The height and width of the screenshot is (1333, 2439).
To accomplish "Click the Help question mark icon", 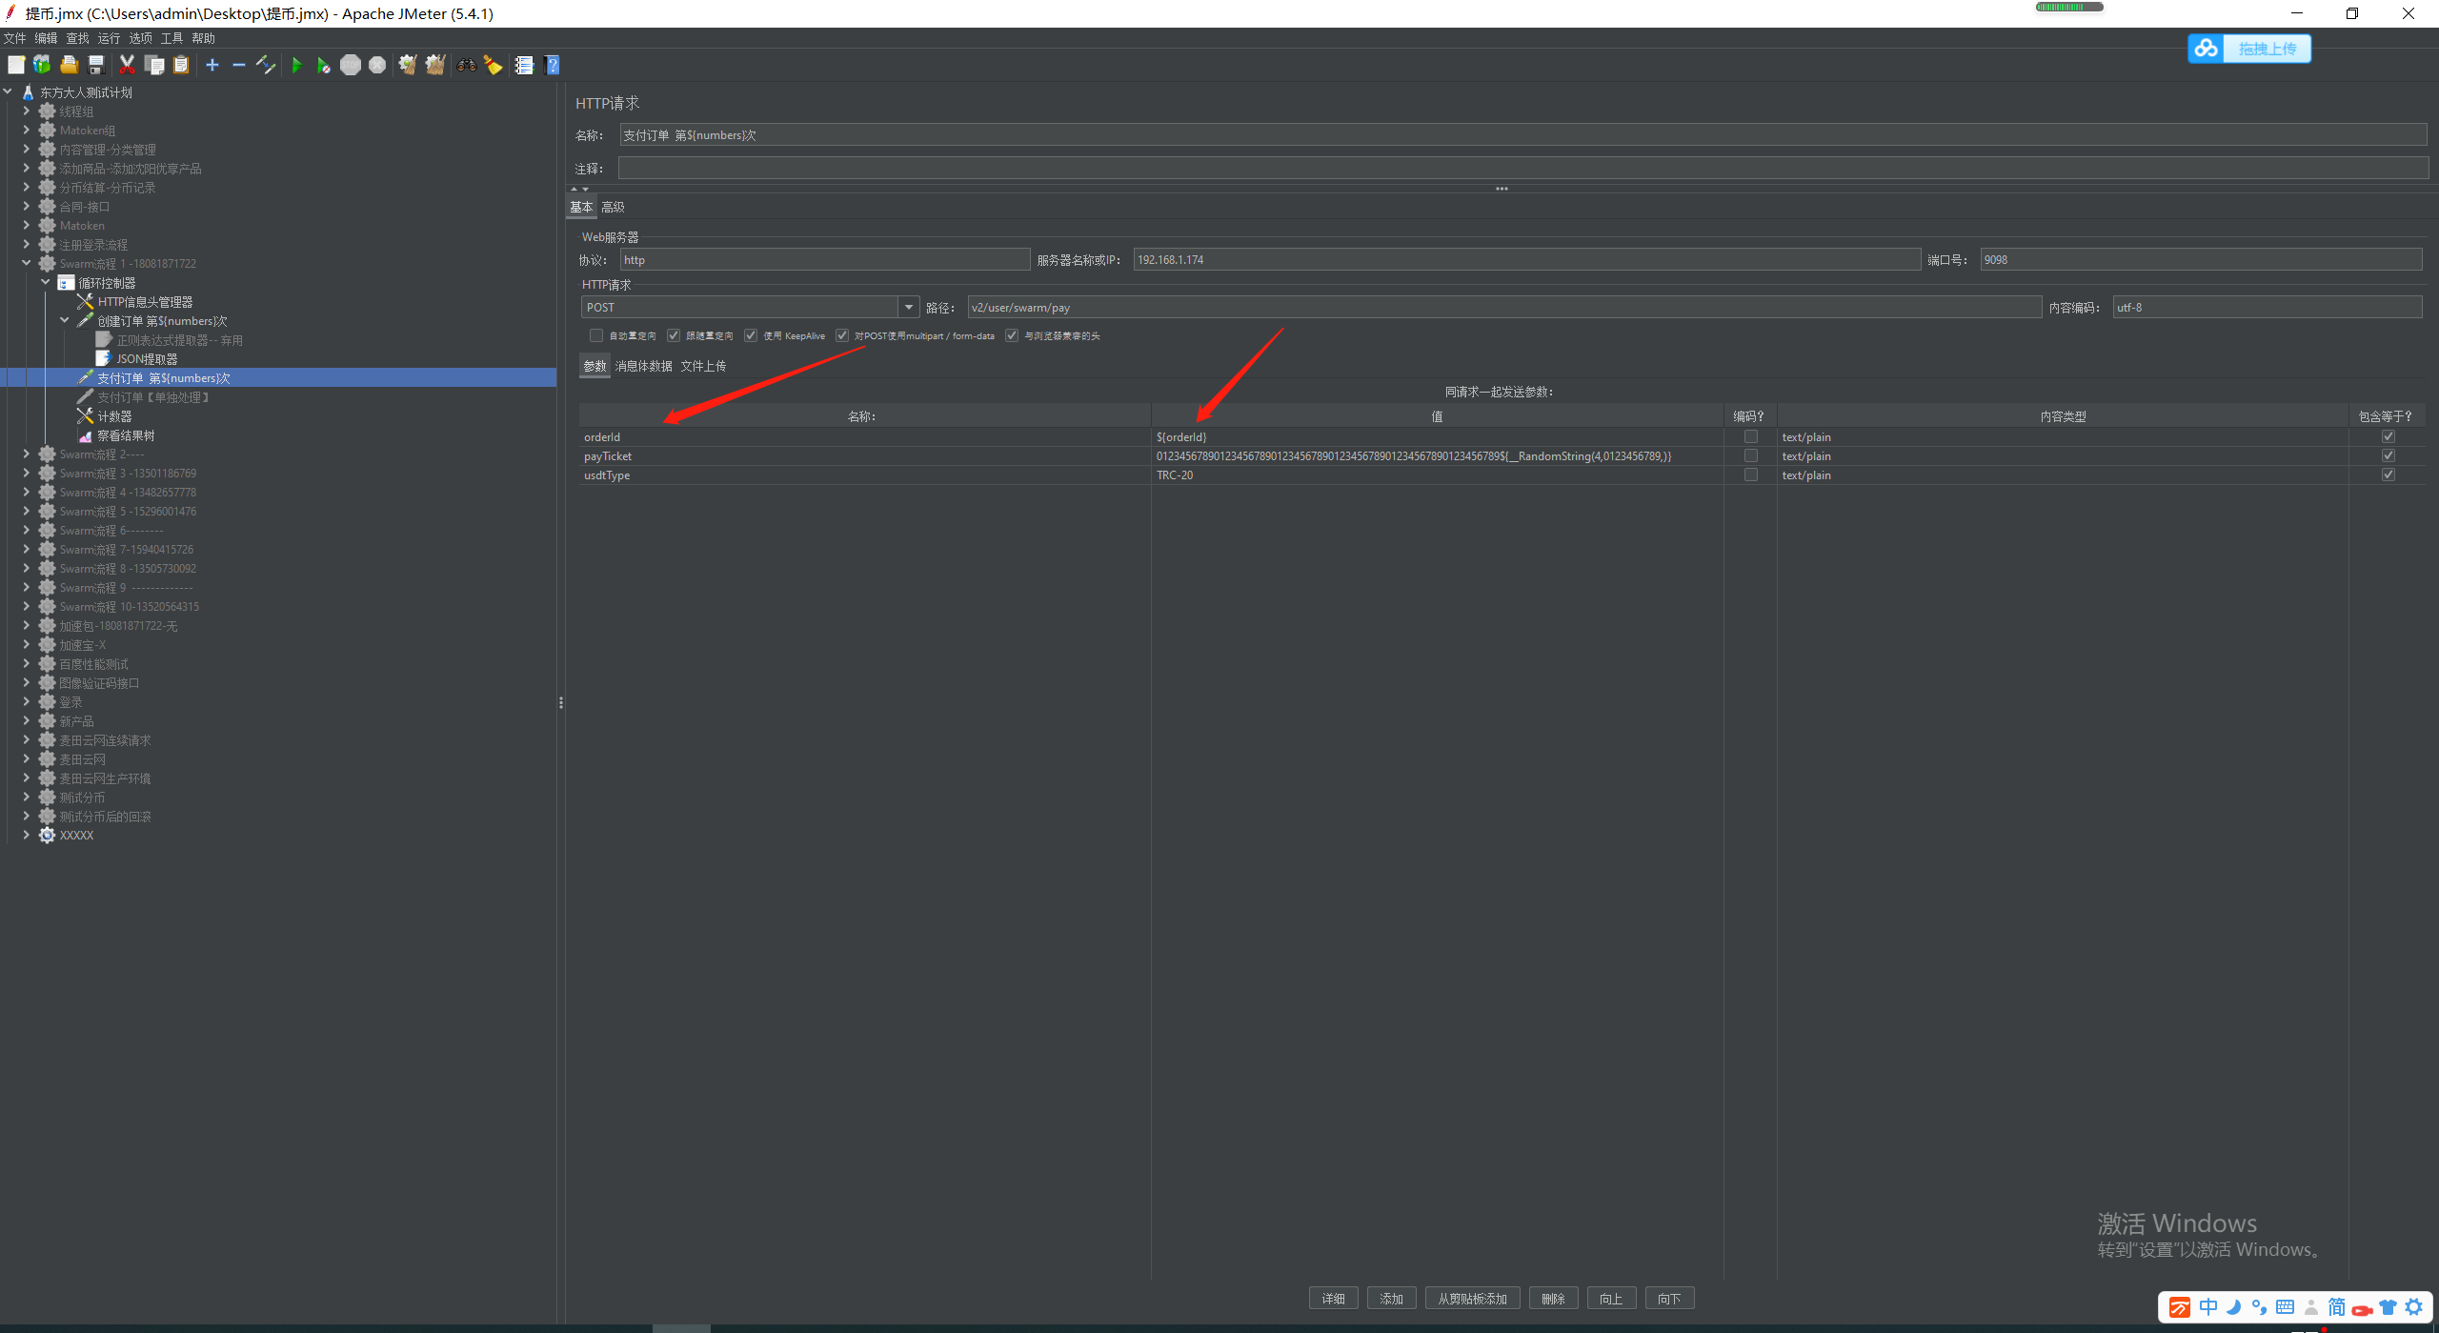I will click(552, 65).
